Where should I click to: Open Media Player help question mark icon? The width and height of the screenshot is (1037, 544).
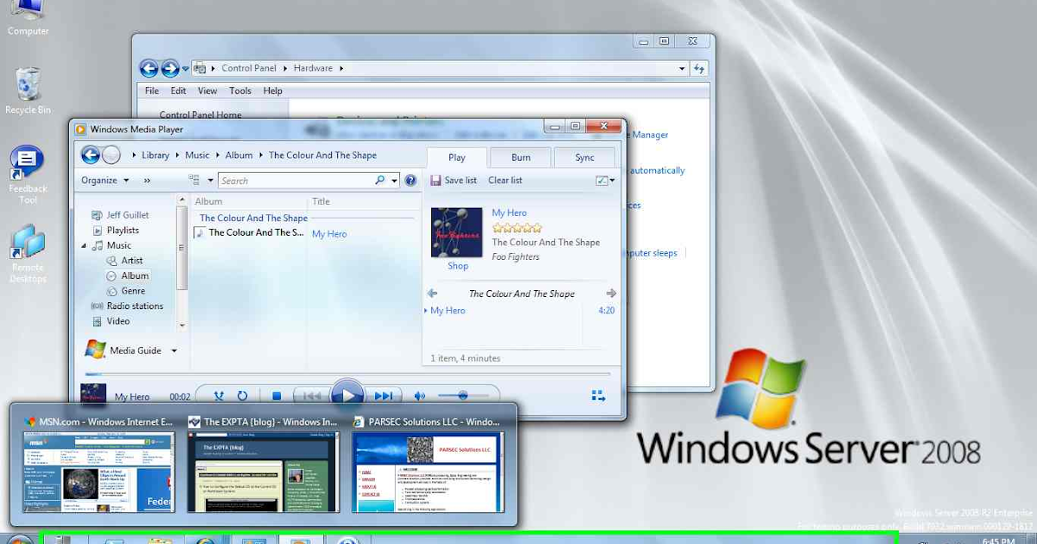(x=410, y=180)
